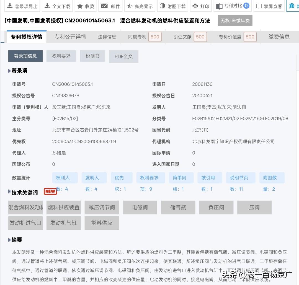Select the PDF全文 tab

123,56
